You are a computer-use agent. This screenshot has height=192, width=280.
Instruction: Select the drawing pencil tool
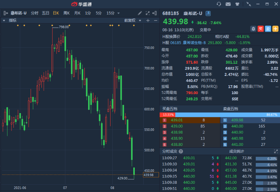click(x=140, y=13)
